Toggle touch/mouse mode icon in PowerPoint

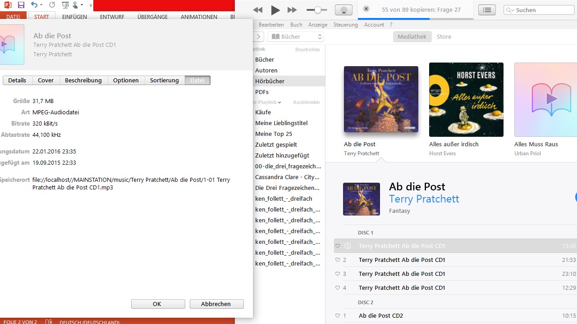click(76, 5)
